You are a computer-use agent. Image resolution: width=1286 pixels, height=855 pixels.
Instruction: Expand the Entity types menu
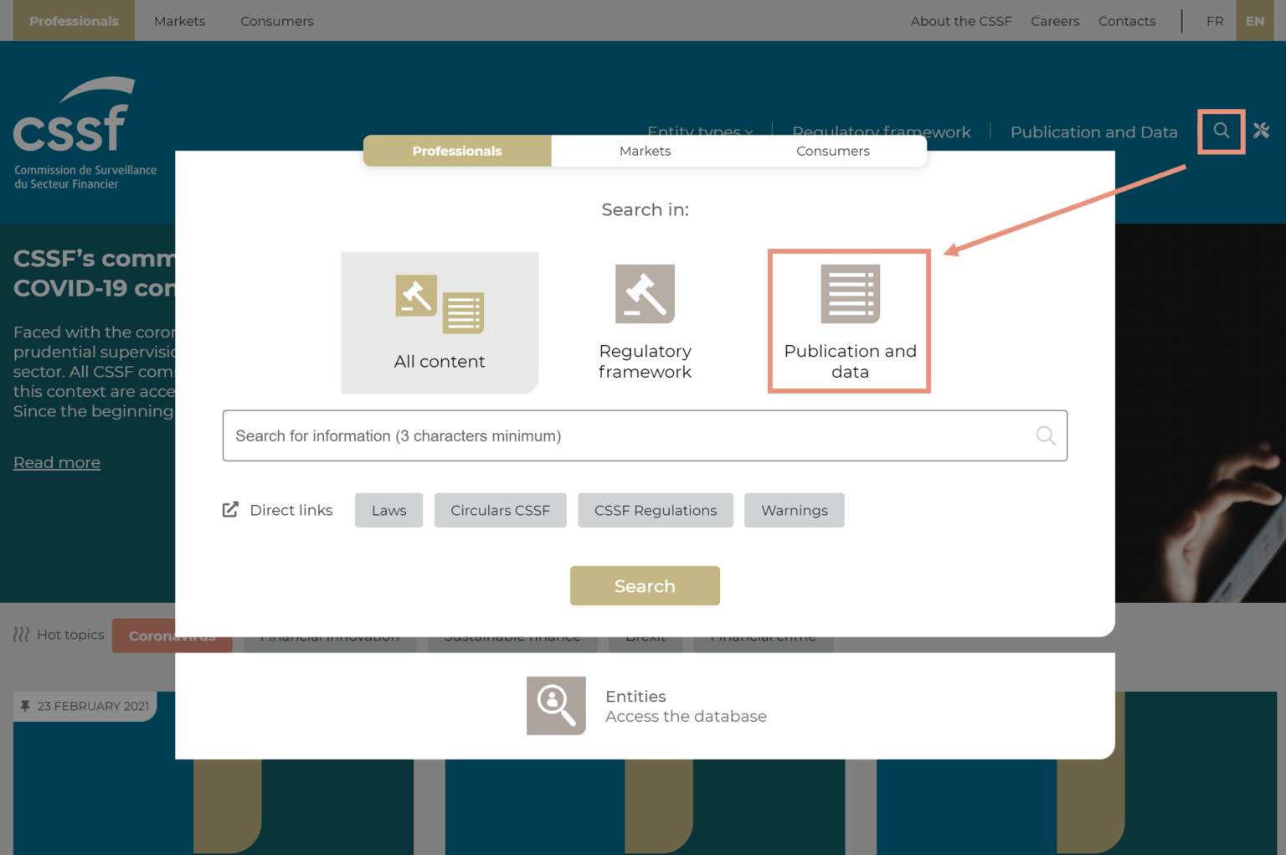700,131
